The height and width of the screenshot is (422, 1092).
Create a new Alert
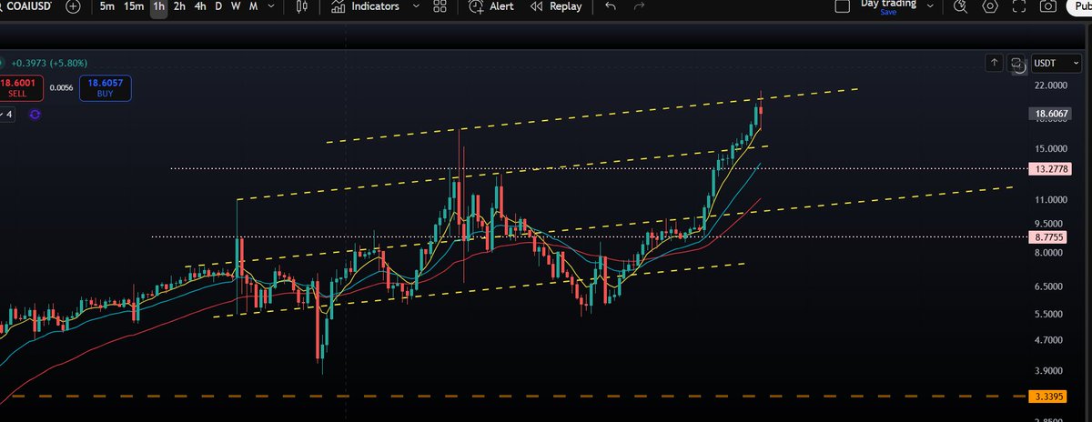(492, 6)
